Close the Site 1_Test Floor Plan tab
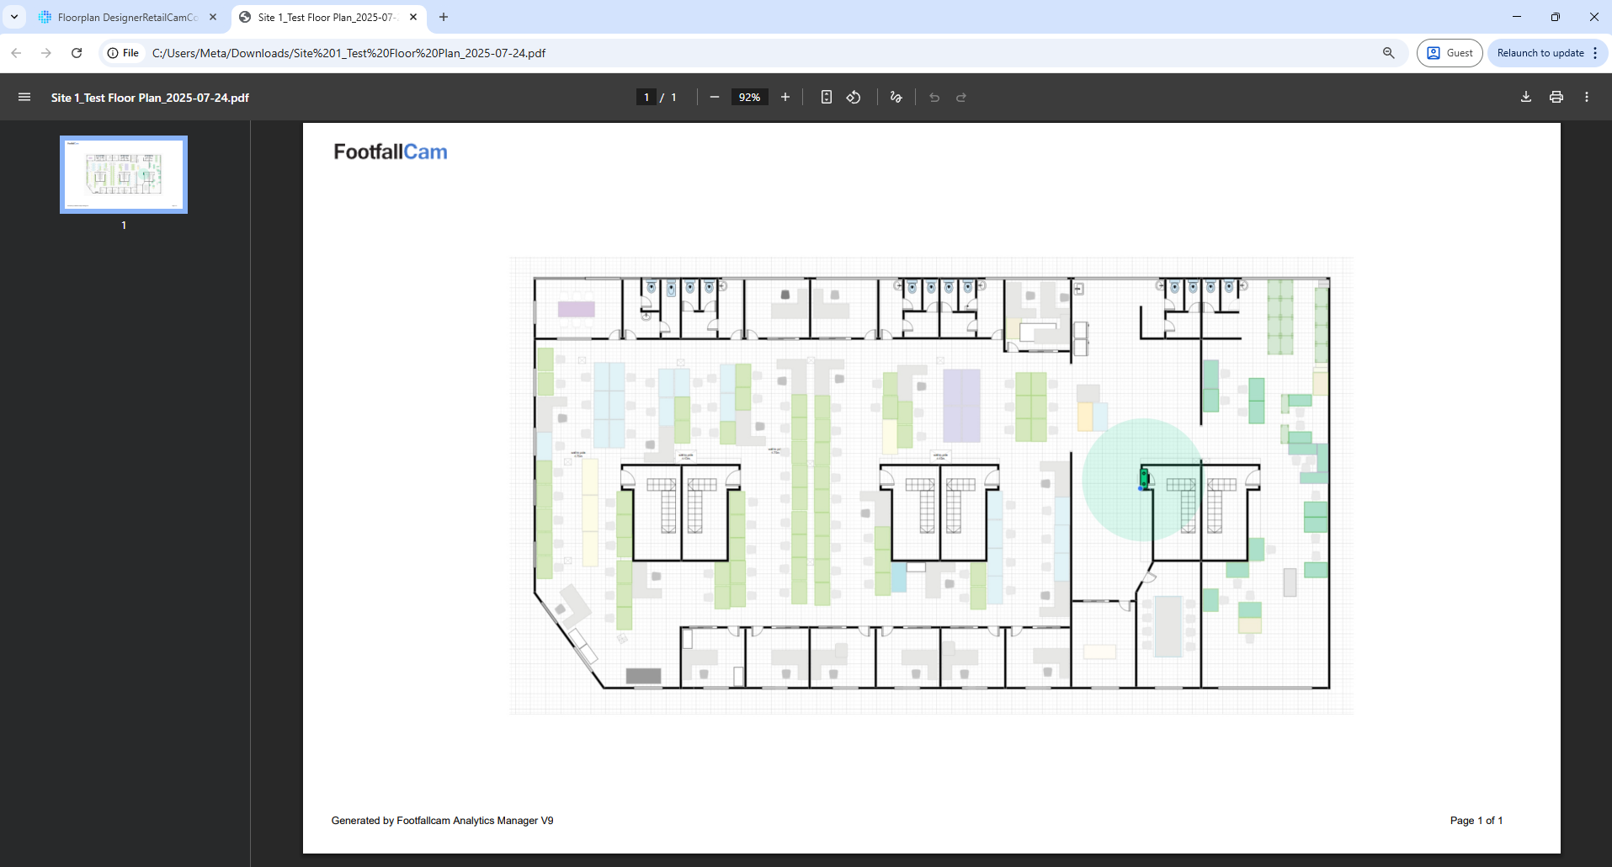 [x=413, y=17]
